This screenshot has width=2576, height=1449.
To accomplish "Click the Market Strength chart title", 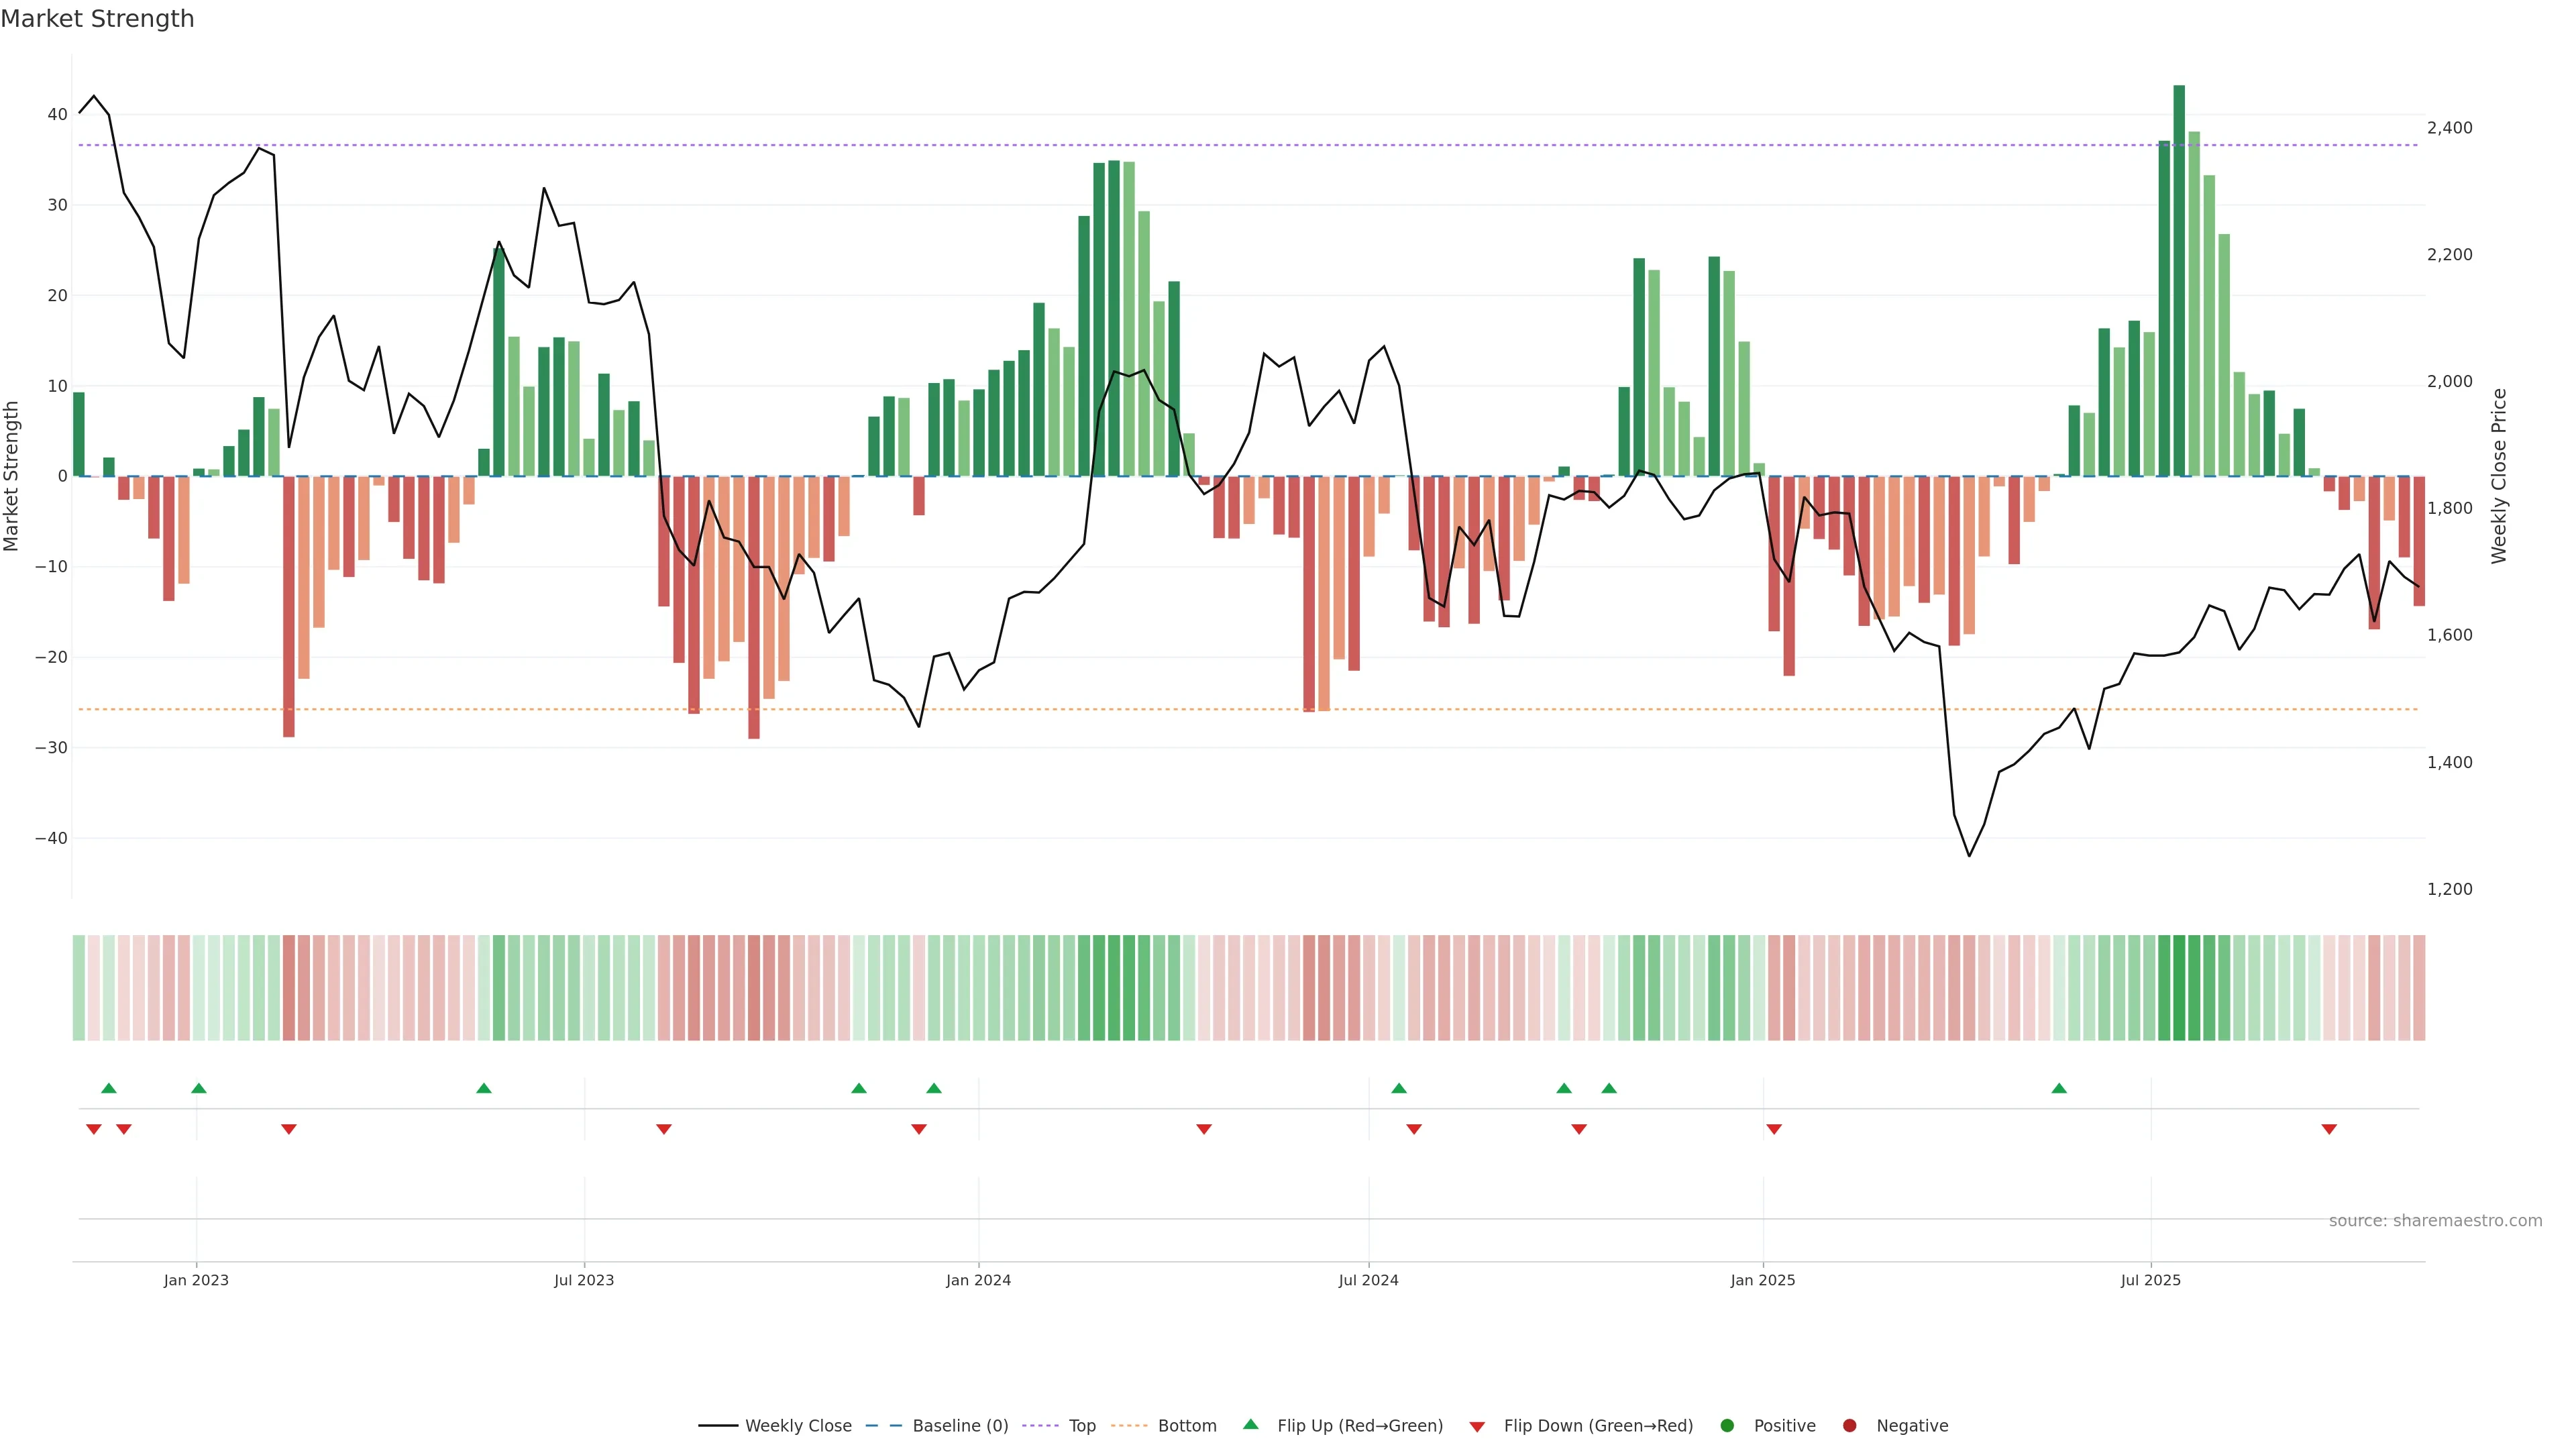I will 97,19.
